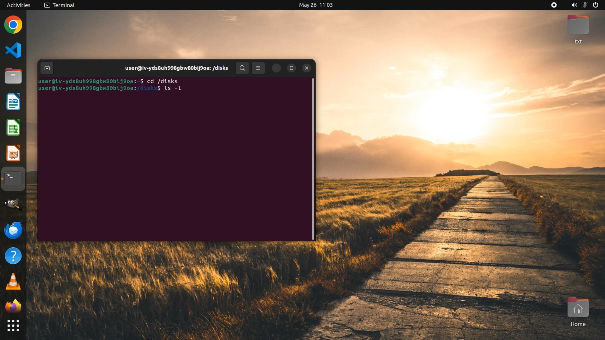Open Visual Studio Code from dock

[13, 51]
